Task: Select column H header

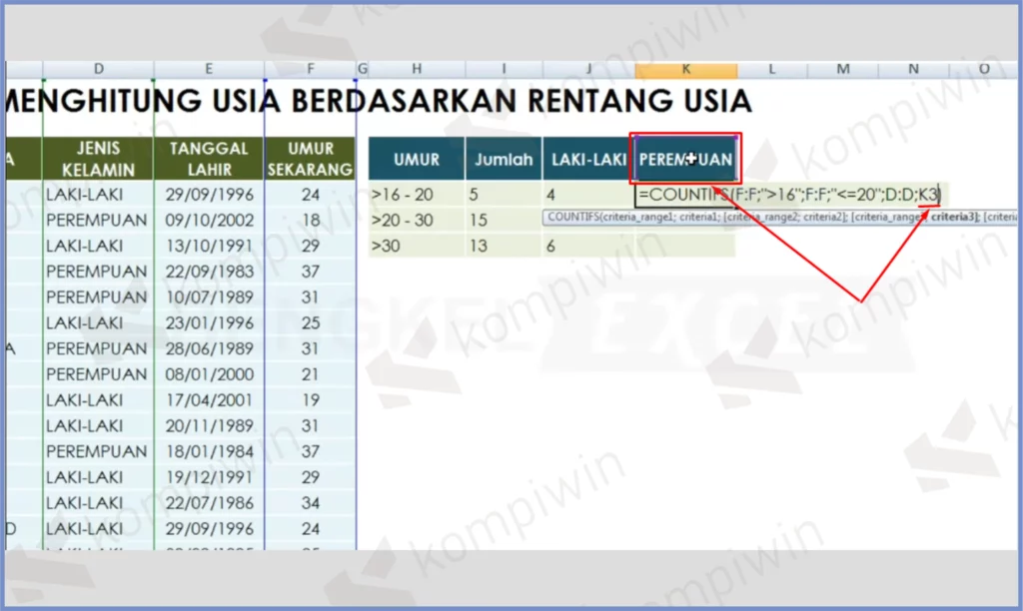Action: point(416,69)
